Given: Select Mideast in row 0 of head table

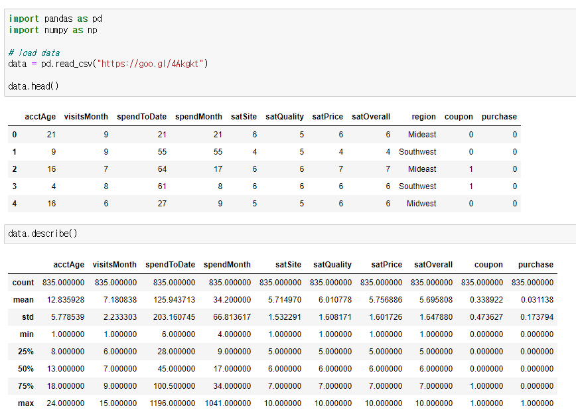Looking at the screenshot, I should coord(422,135).
